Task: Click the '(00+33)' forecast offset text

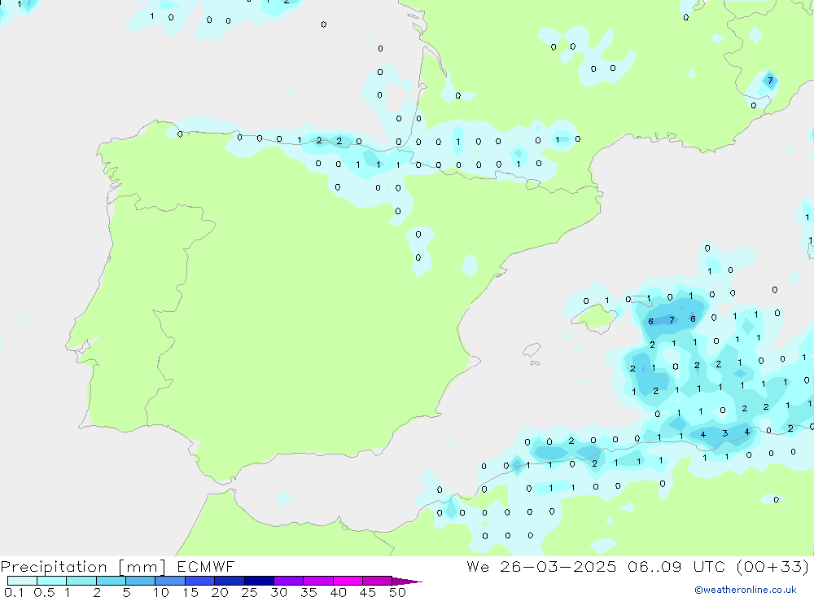Action: 772,566
